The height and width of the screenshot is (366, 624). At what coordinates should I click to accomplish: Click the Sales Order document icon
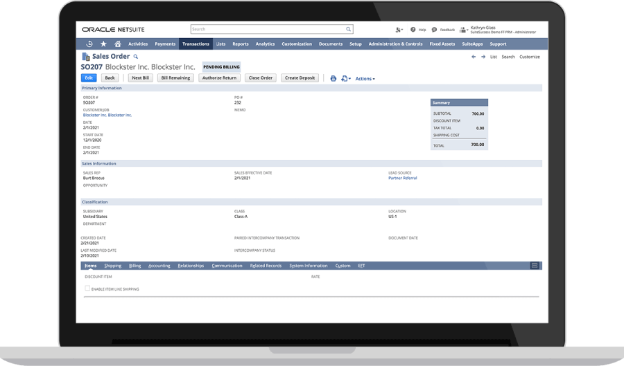click(85, 57)
